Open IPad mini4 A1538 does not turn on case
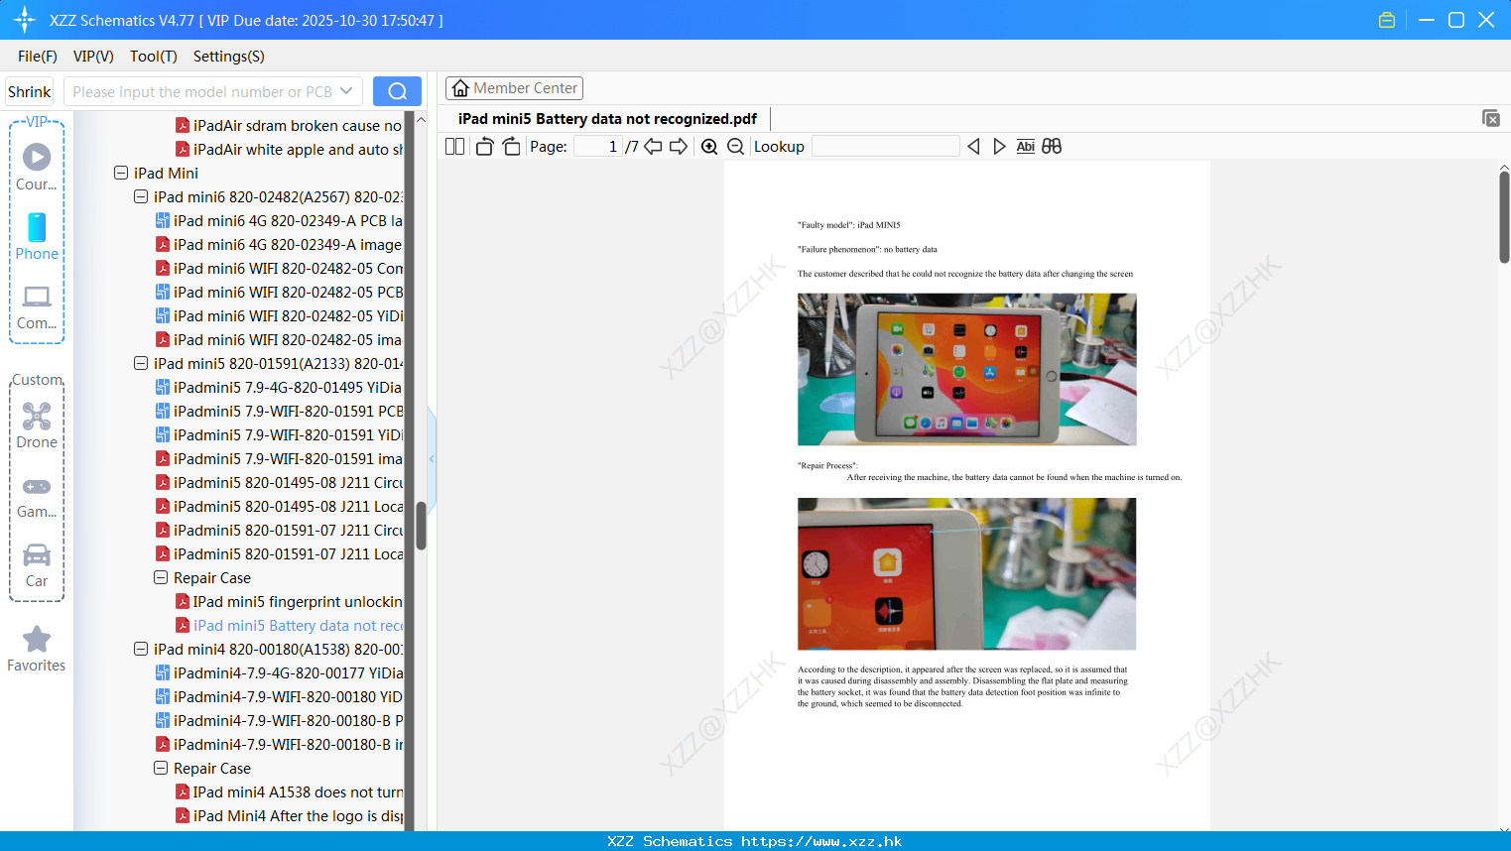This screenshot has width=1511, height=851. pos(289,791)
